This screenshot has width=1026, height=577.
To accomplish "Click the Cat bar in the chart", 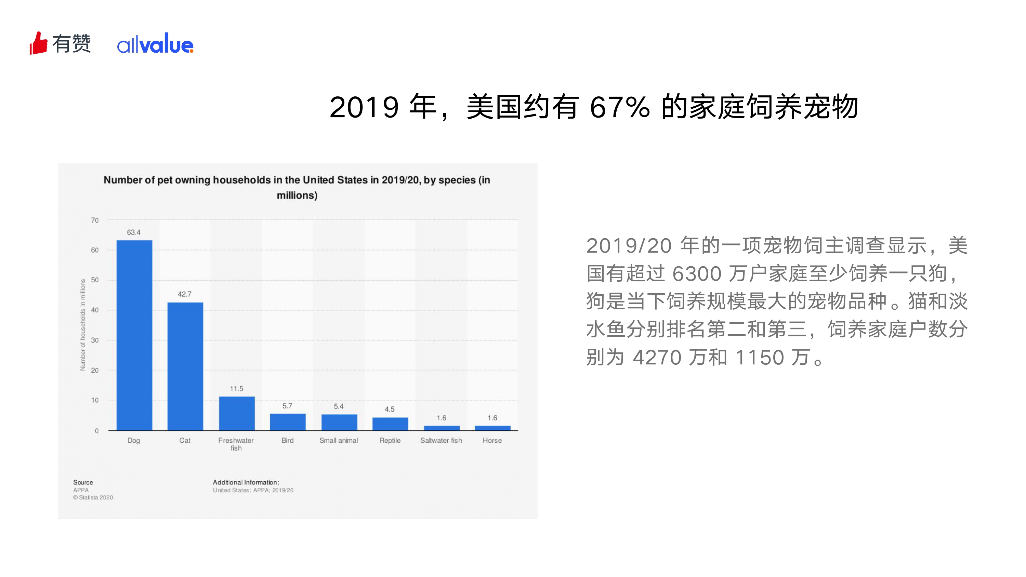I will pos(185,366).
